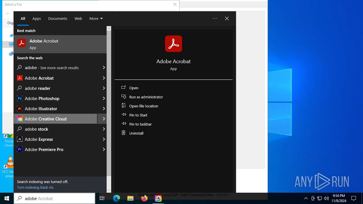Viewport: 363px width, 204px height.
Task: Click the Pin to Start pin icon
Action: pyautogui.click(x=124, y=115)
